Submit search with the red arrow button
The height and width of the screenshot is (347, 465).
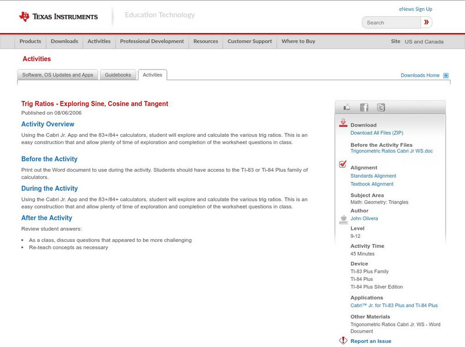pos(427,22)
